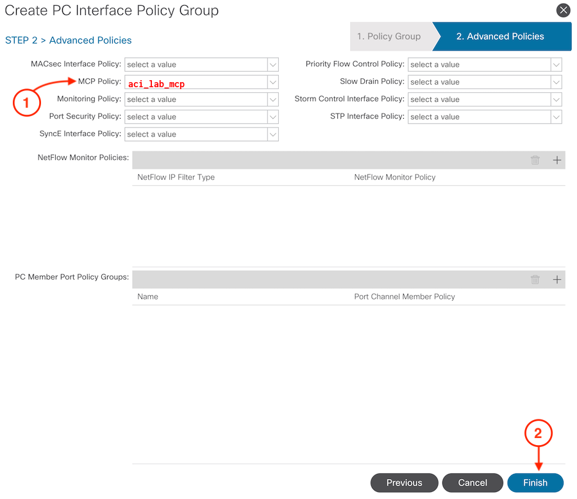
Task: Click the Finish button
Action: click(535, 483)
